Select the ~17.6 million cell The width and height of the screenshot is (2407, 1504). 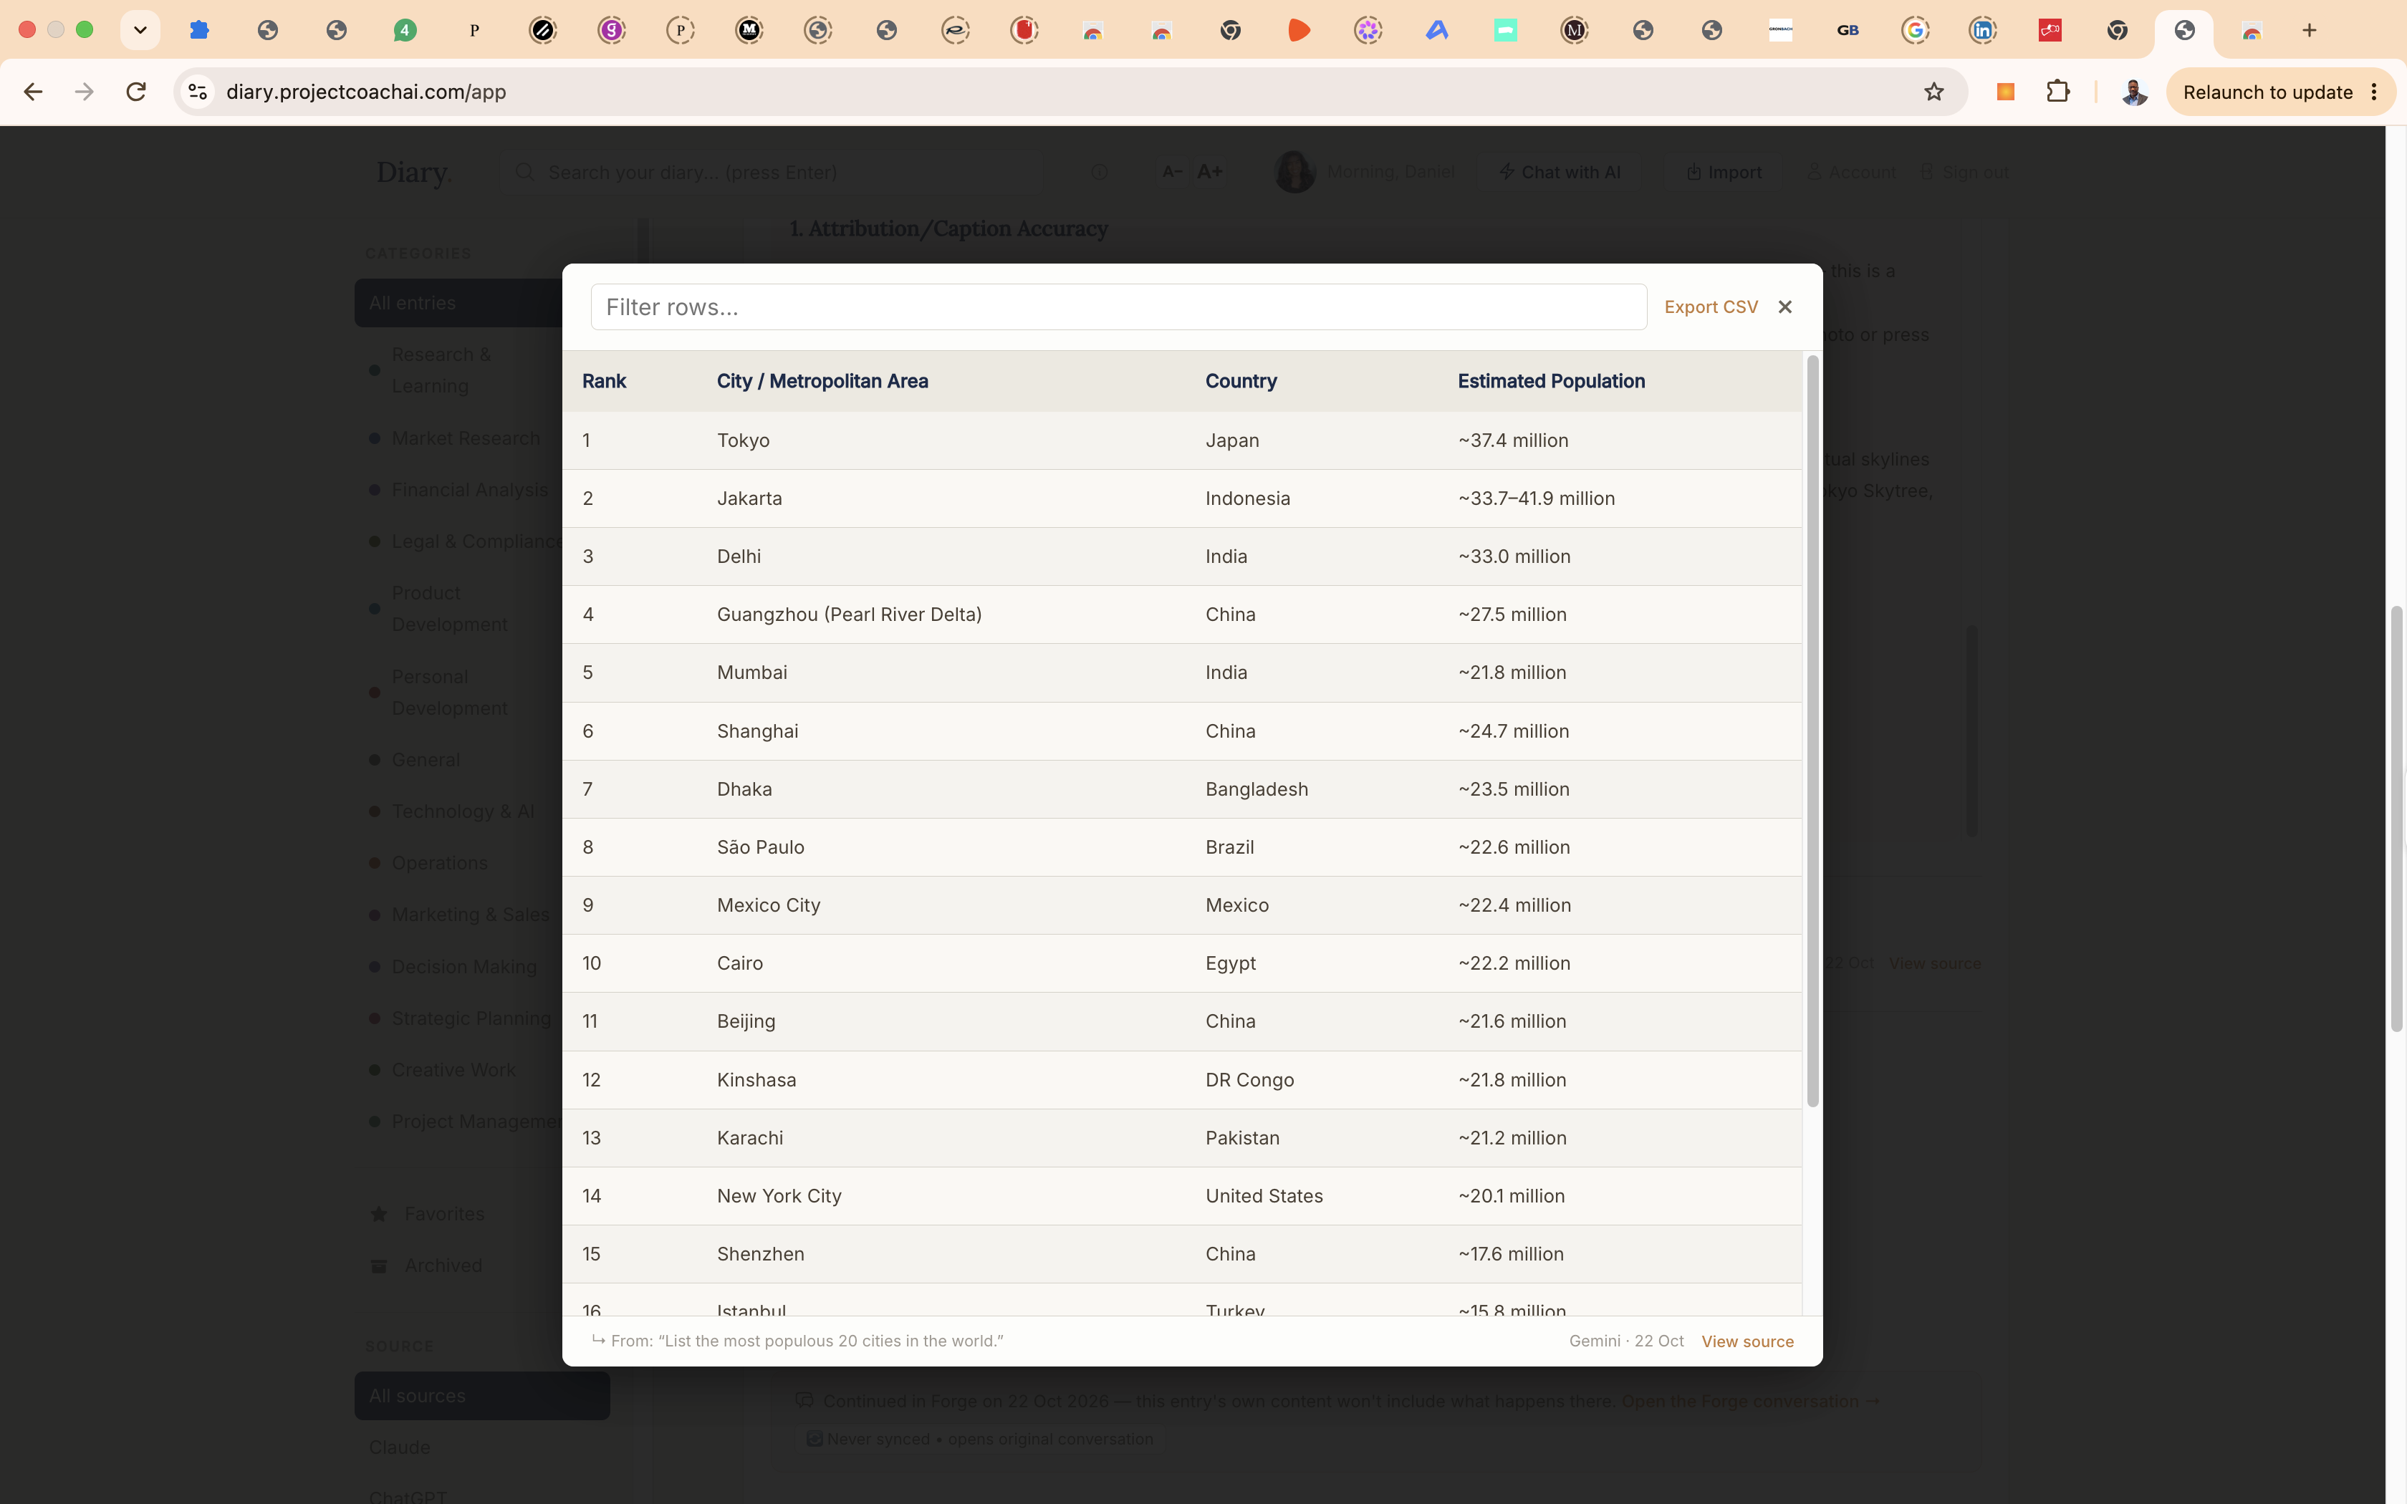[x=1511, y=1253]
